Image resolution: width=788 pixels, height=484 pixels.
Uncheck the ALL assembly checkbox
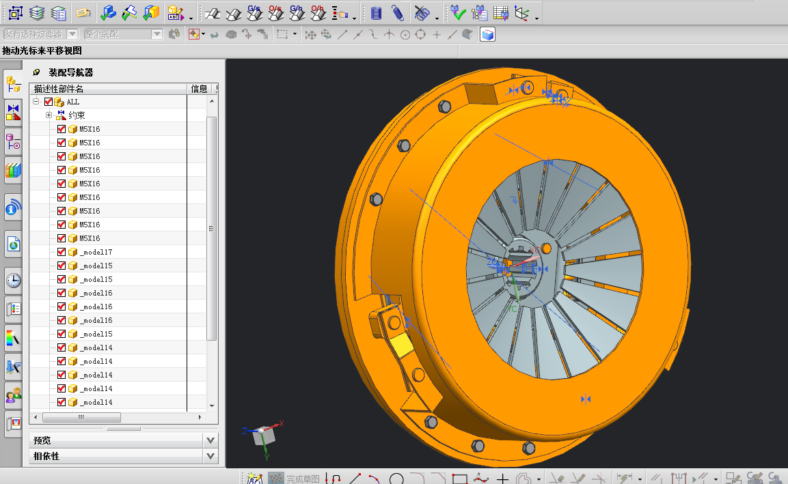point(49,102)
